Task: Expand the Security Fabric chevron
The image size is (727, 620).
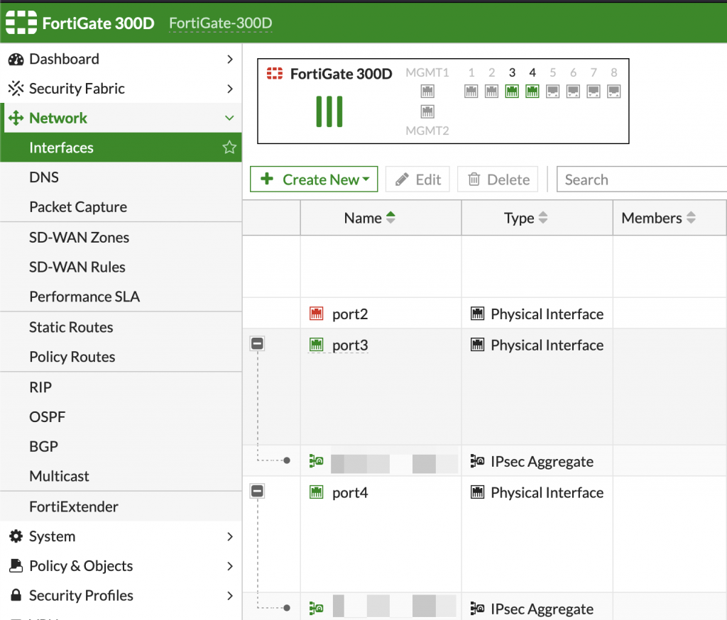Action: click(229, 89)
